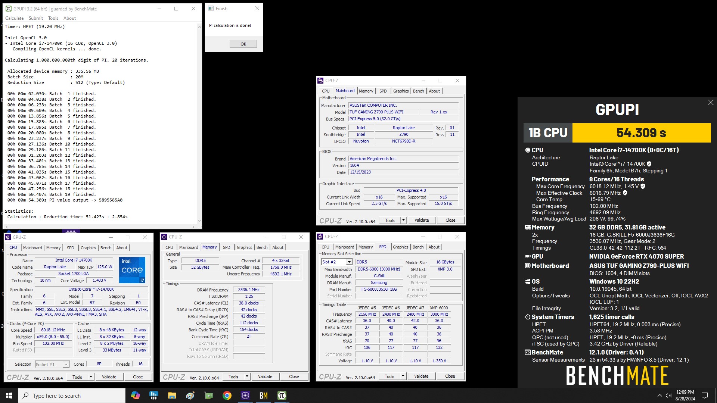Open BenchMate from the taskbar BM icon

[x=264, y=396]
